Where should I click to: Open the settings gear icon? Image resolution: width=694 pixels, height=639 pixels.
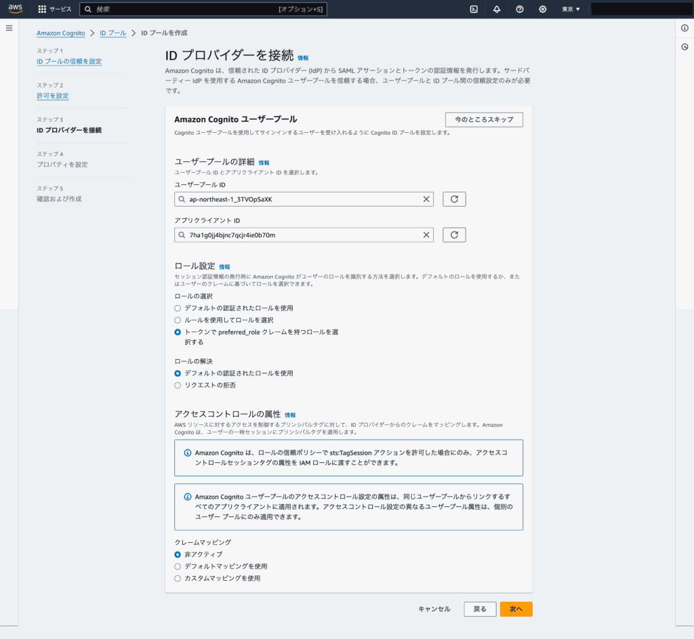point(543,9)
